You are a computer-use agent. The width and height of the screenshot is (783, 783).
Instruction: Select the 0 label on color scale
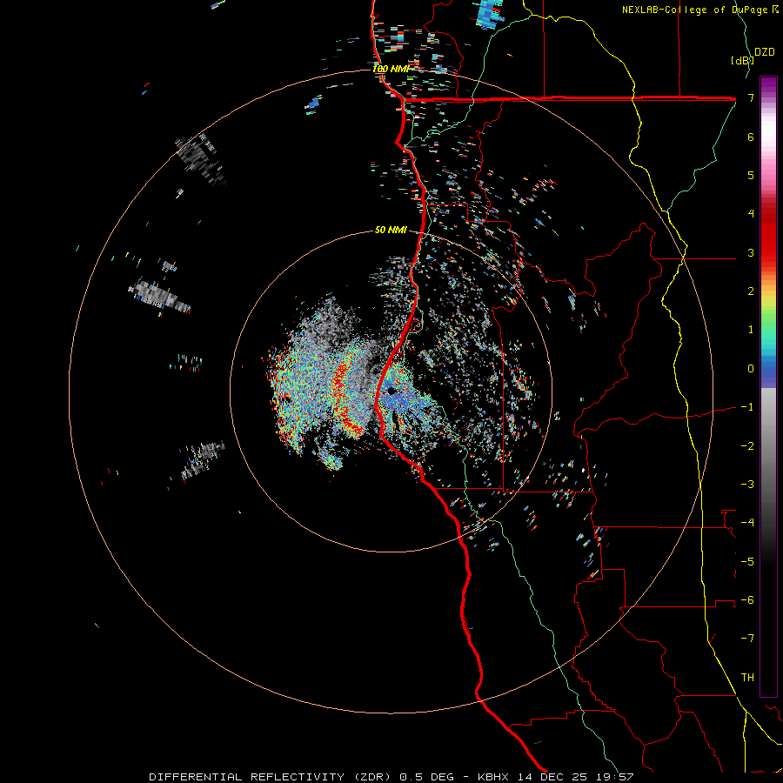point(751,369)
